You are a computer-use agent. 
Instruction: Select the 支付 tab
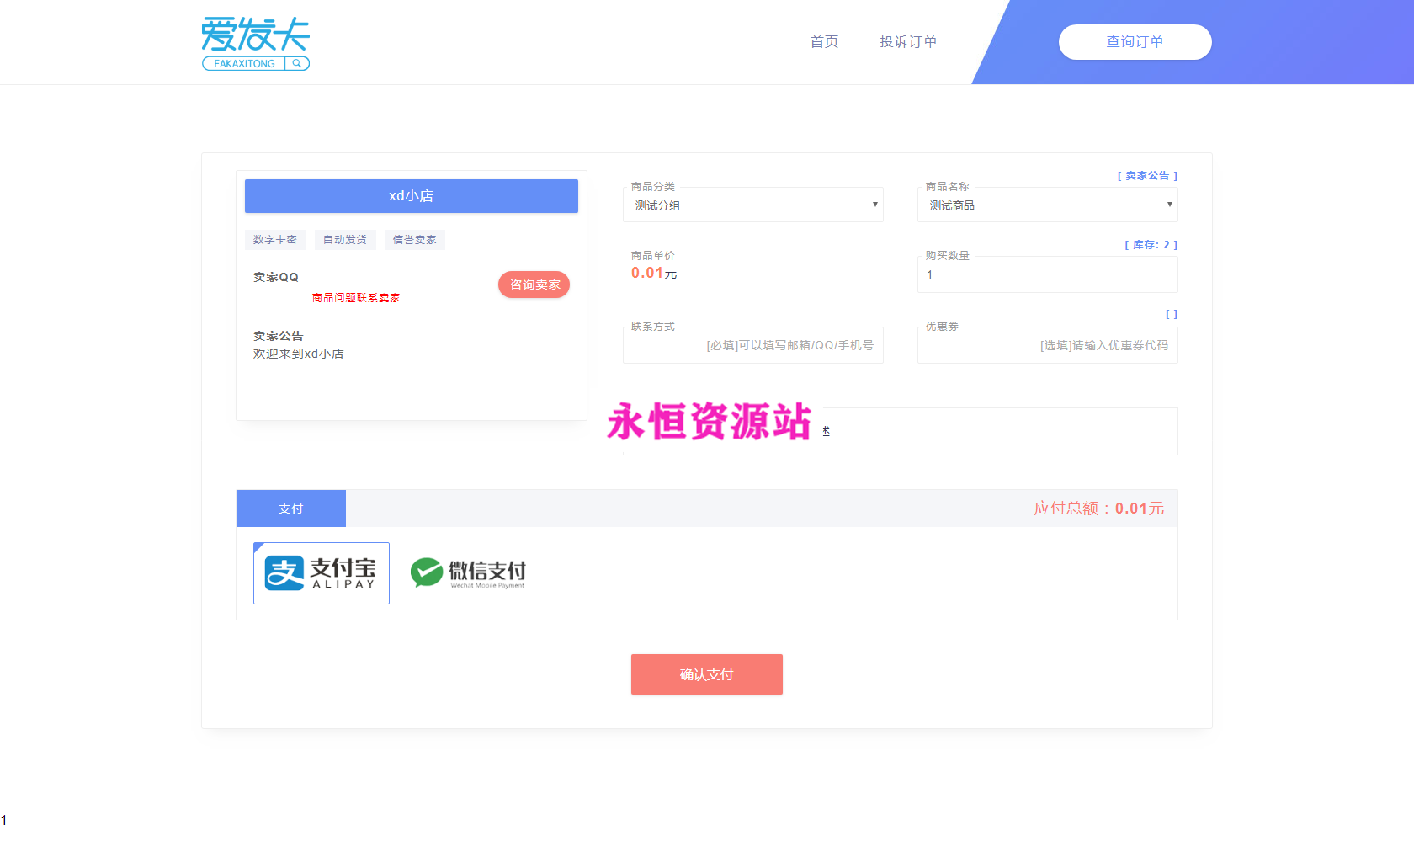click(291, 508)
